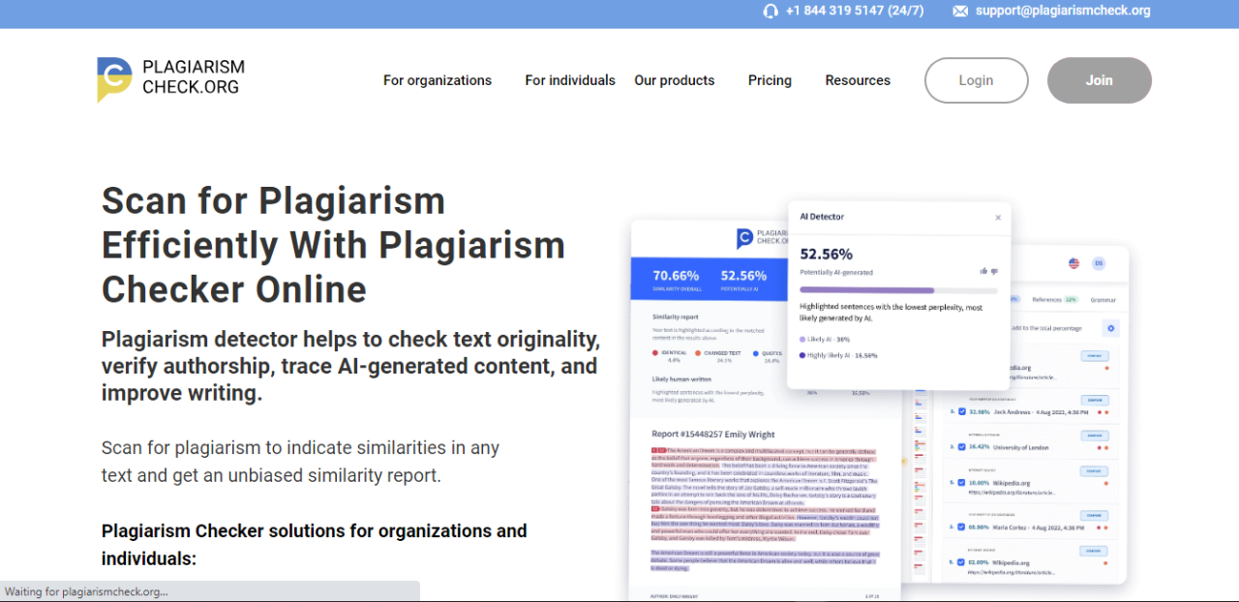The width and height of the screenshot is (1239, 602).
Task: Uncheck the Wikipedia.org source checkbox
Action: (x=960, y=482)
